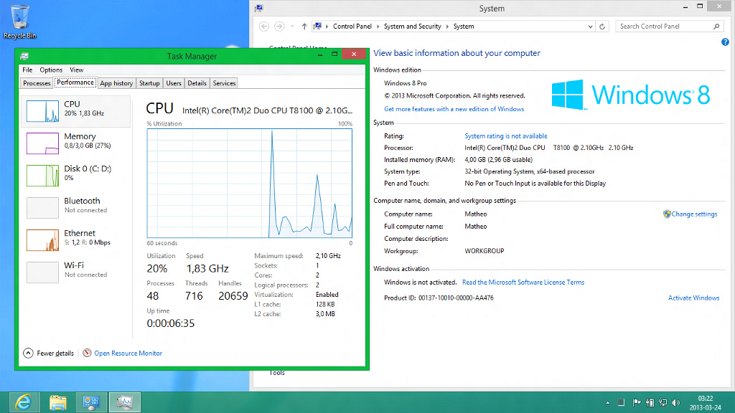735x413 pixels.
Task: Select Ethernet in the performance sidebar
Action: (76, 239)
